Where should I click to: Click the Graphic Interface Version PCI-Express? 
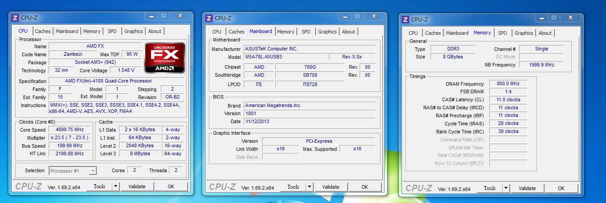click(319, 141)
